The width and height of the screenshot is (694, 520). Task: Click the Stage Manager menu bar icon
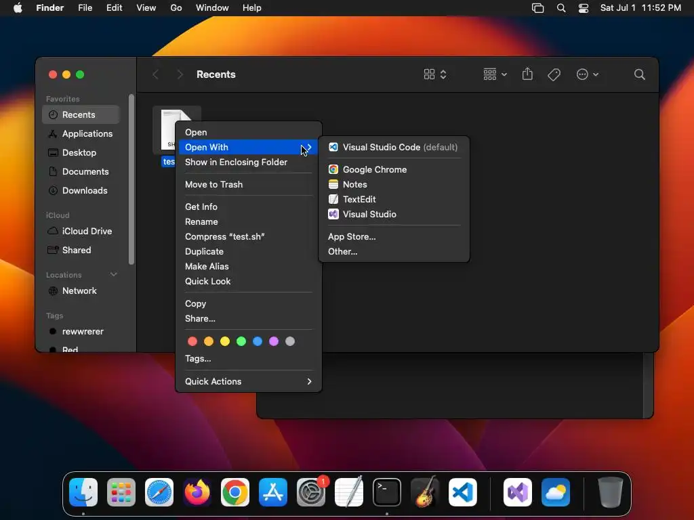537,8
